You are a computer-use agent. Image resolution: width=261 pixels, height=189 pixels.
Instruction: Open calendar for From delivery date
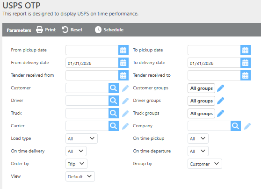[x=123, y=63]
